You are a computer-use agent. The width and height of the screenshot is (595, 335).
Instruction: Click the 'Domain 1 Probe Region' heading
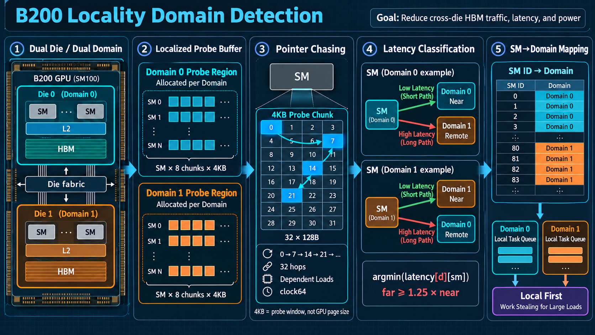coord(191,193)
